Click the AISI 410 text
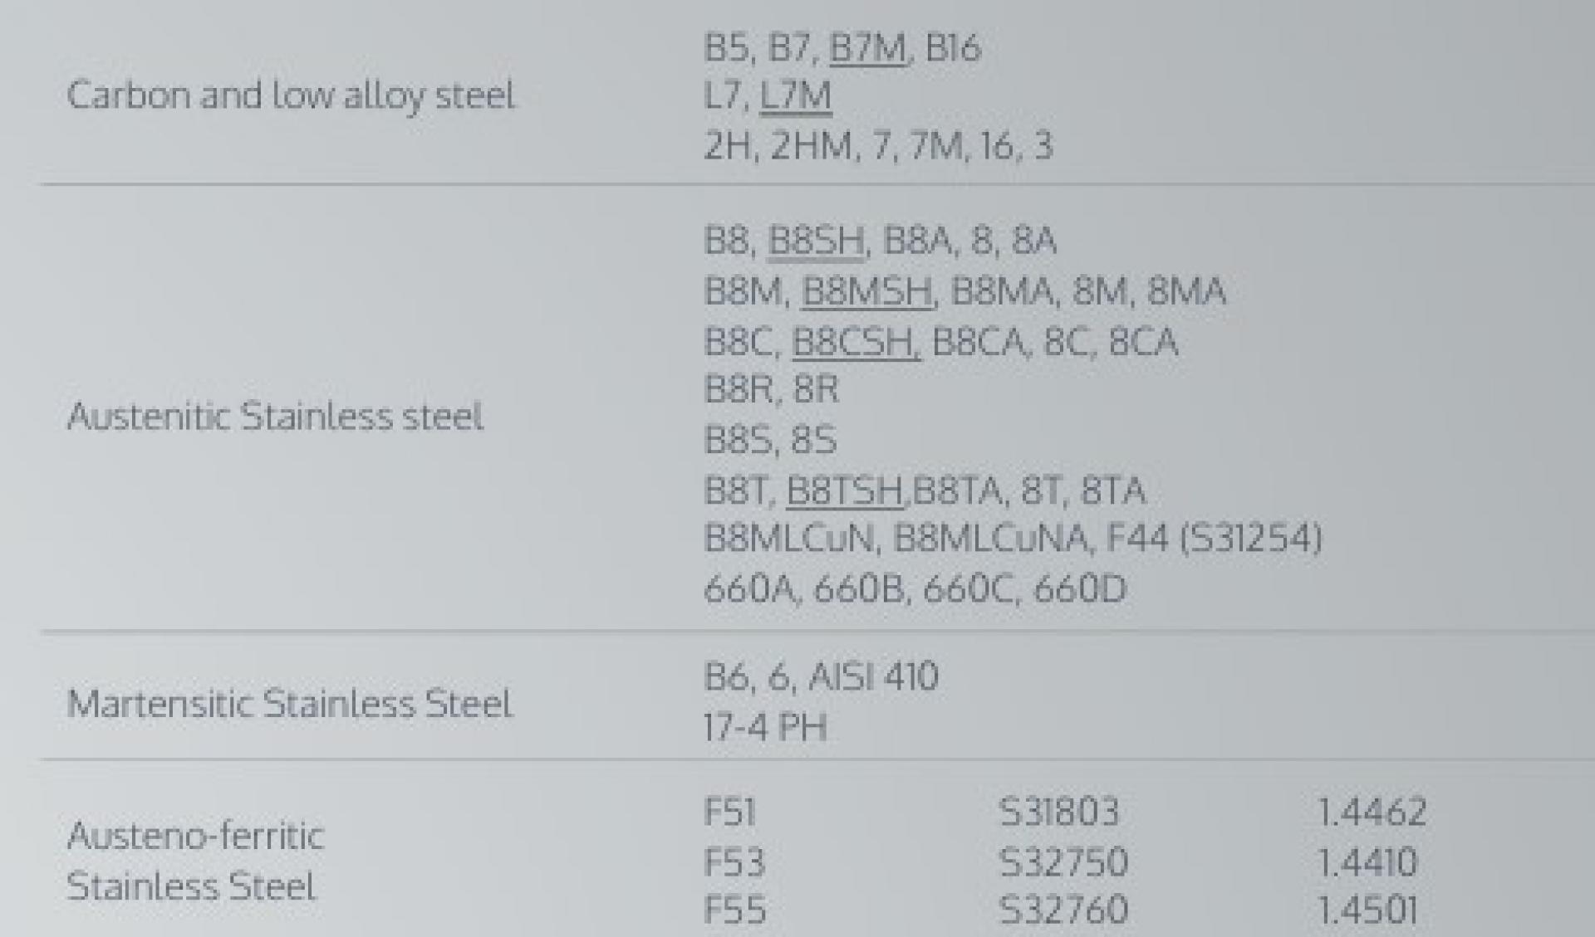Image resolution: width=1595 pixels, height=937 pixels. (x=873, y=676)
